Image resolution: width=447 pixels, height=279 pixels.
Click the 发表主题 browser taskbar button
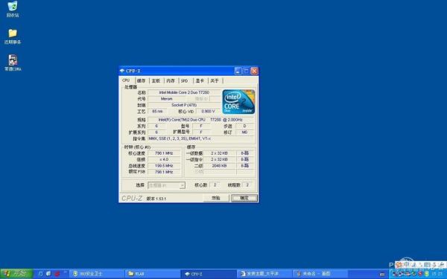tap(264, 274)
